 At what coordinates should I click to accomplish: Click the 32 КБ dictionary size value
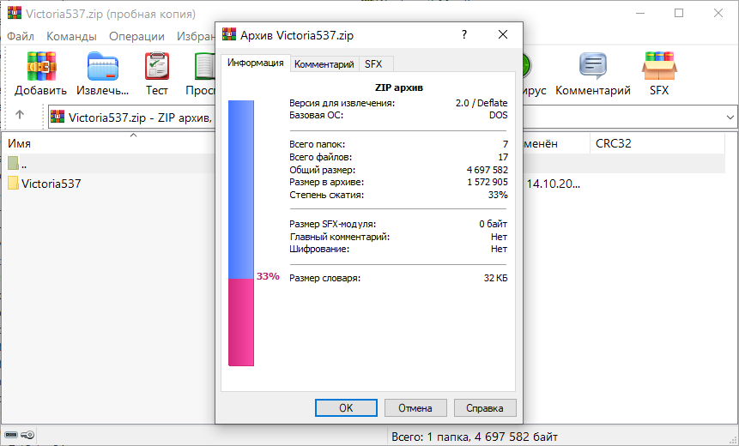(x=496, y=278)
